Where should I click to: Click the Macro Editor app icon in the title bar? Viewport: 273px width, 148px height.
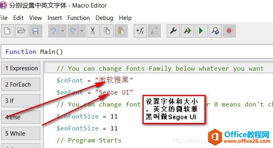[x=3, y=5]
